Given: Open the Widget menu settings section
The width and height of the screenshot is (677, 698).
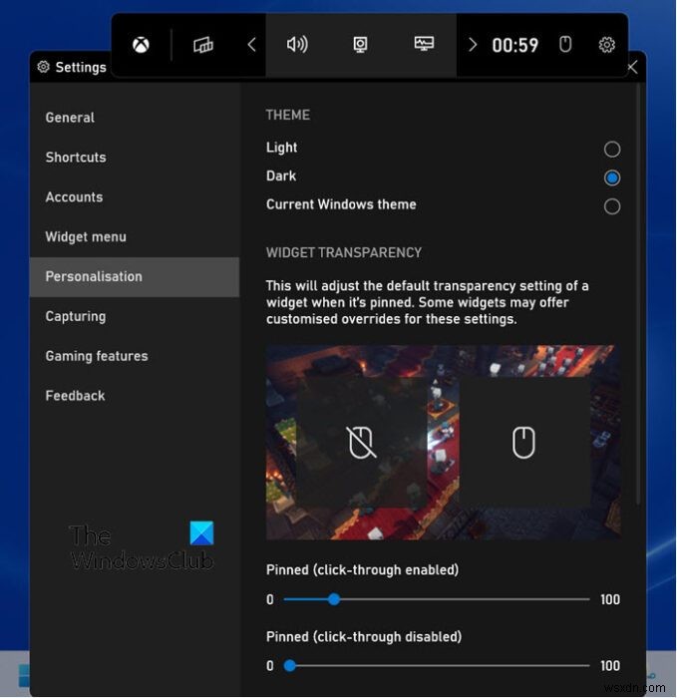Looking at the screenshot, I should tap(134, 237).
